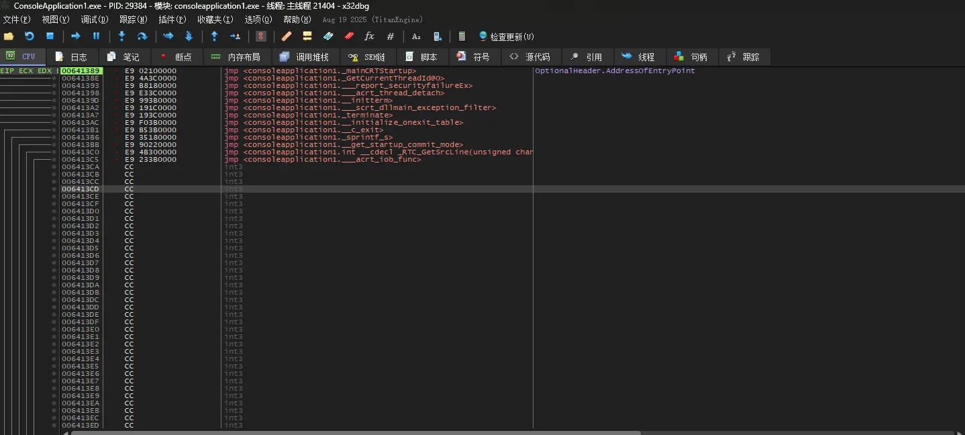Click the Pause execution icon
The height and width of the screenshot is (435, 965).
click(96, 36)
